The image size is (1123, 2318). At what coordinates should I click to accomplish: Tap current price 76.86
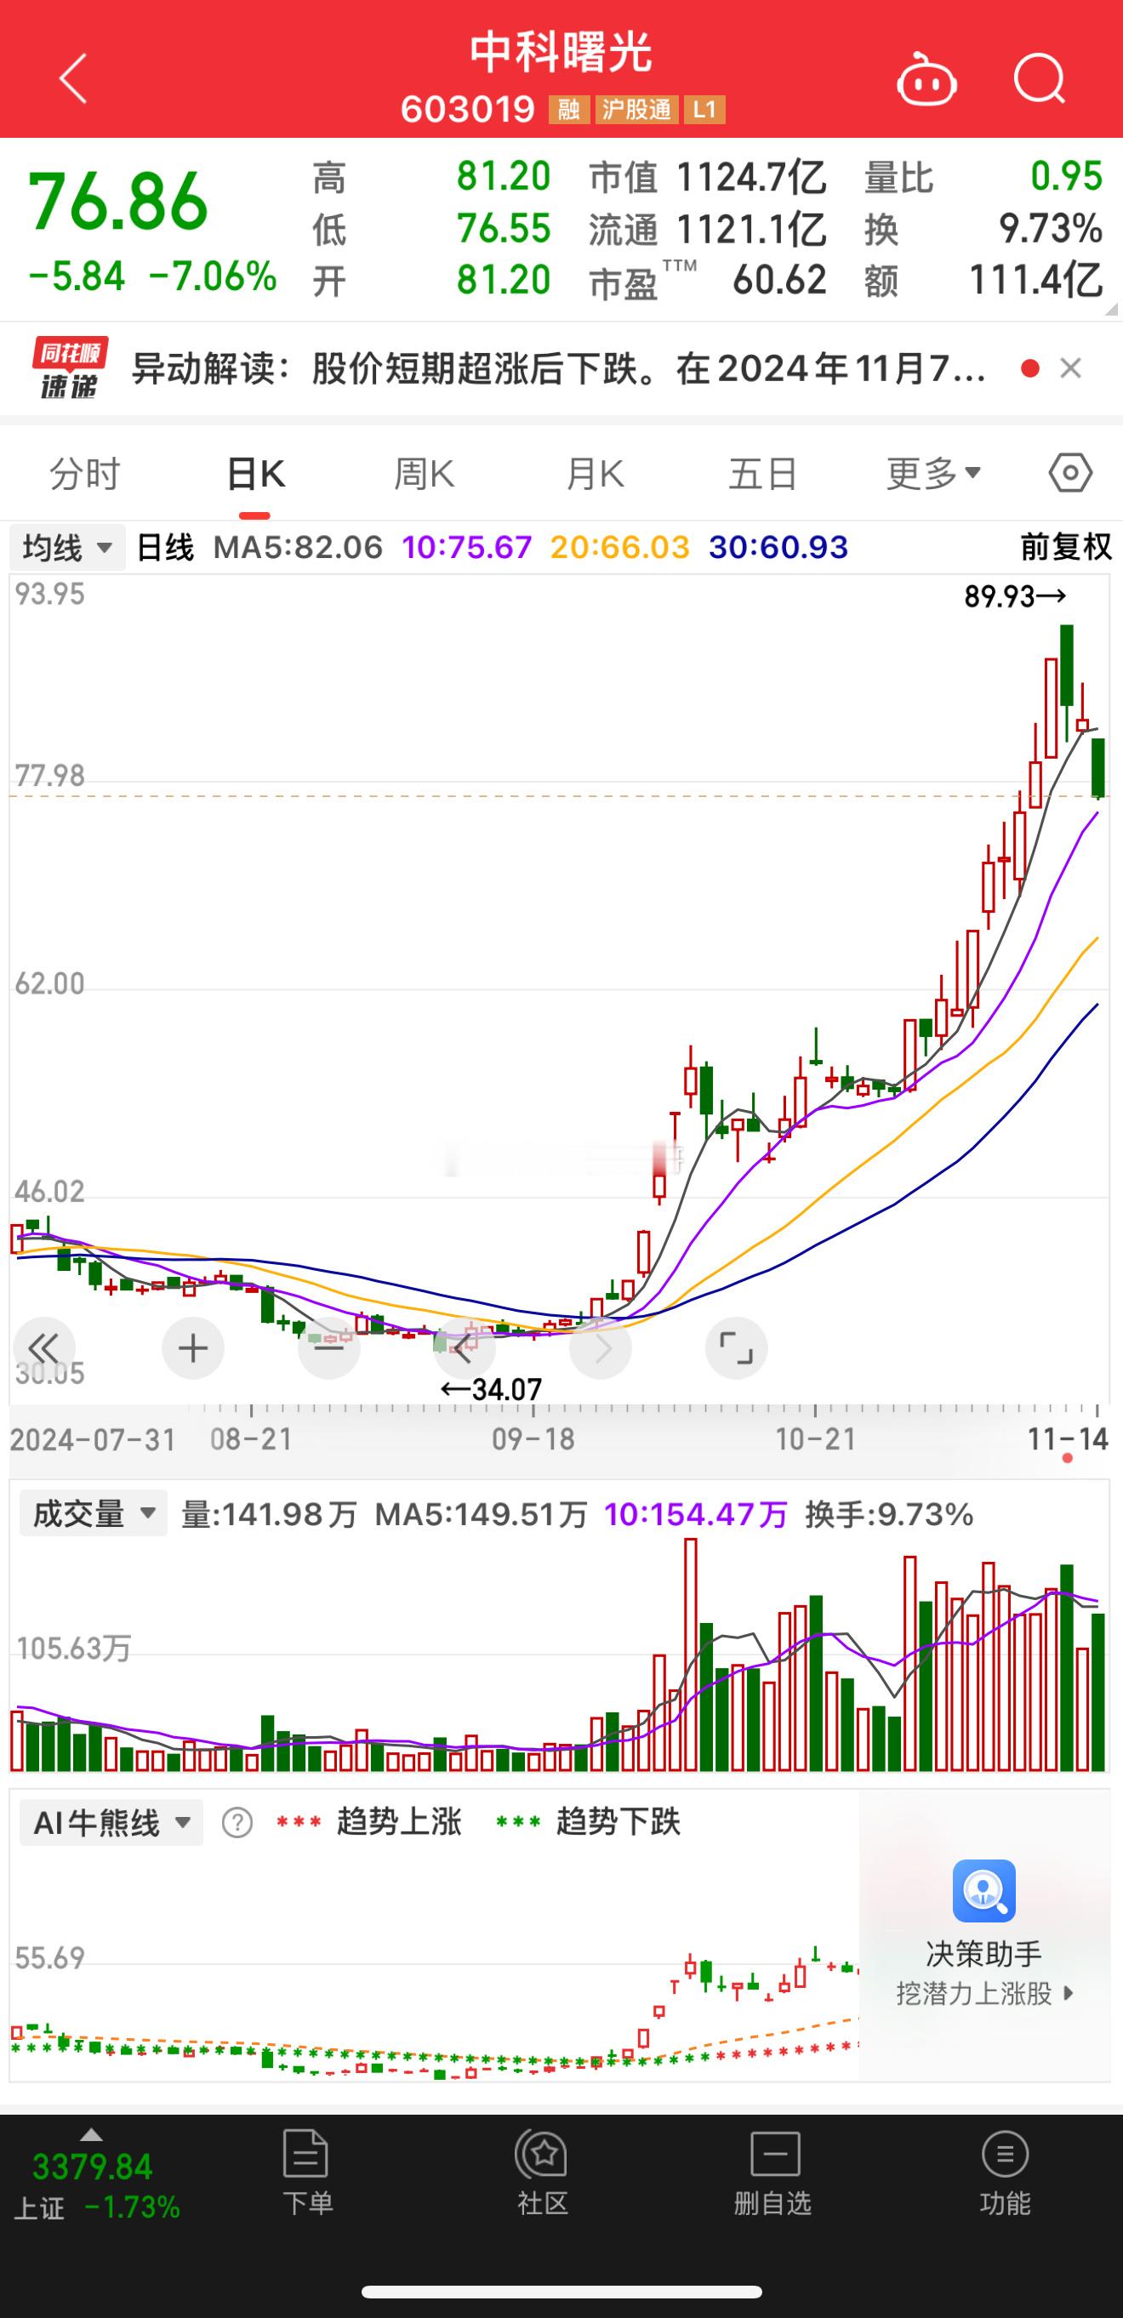[119, 202]
